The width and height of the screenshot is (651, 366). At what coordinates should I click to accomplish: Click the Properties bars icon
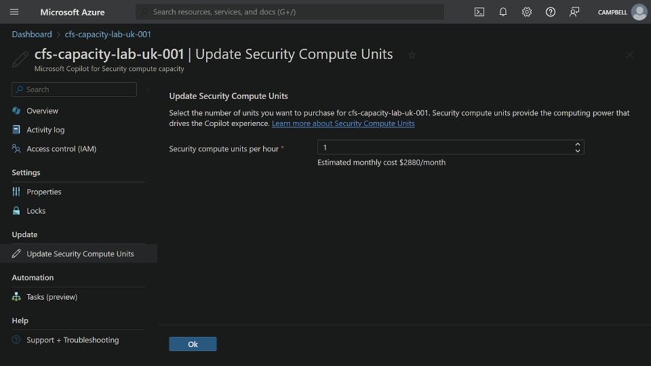coord(17,192)
